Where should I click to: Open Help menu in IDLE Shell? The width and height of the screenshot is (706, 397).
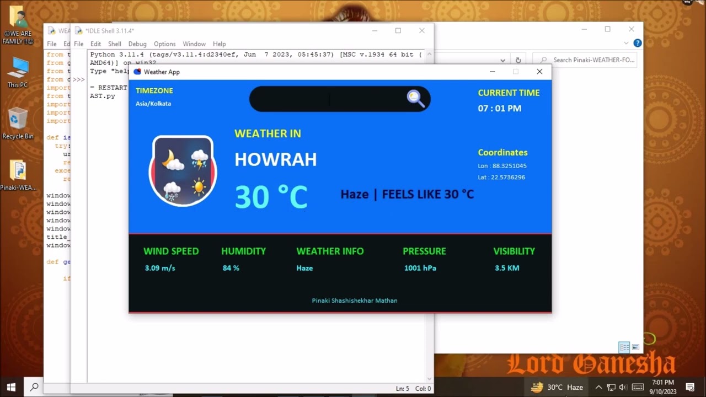220,44
